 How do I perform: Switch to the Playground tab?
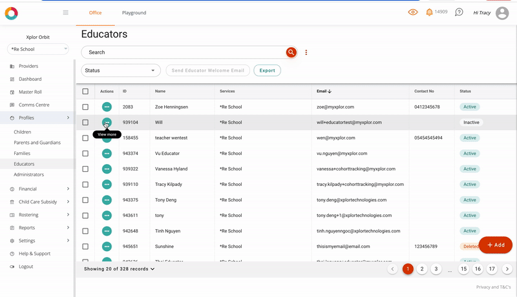[x=134, y=13]
